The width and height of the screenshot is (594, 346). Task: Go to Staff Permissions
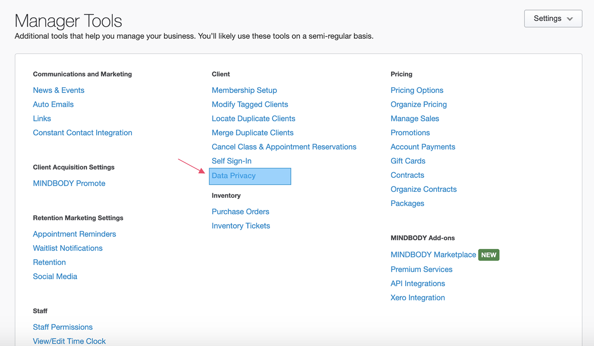[63, 327]
